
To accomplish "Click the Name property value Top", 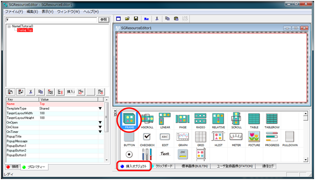I will (42, 104).
